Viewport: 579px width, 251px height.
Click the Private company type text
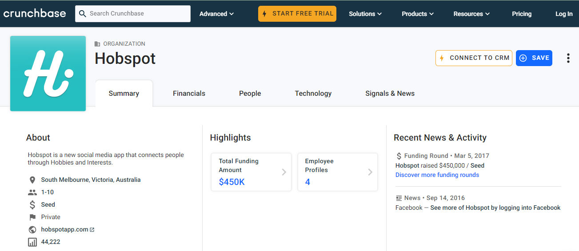click(x=51, y=217)
